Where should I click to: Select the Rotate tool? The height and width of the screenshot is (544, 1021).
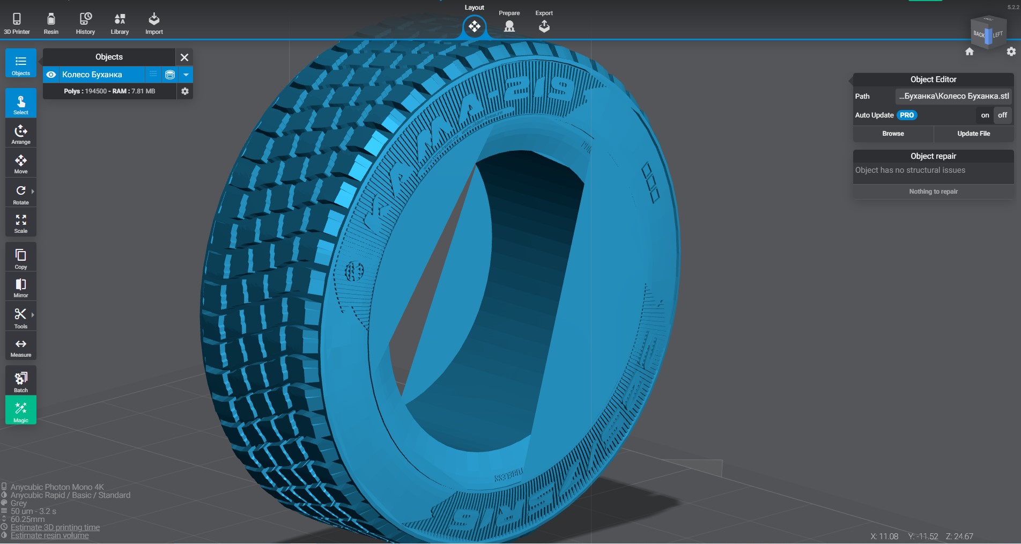point(20,194)
